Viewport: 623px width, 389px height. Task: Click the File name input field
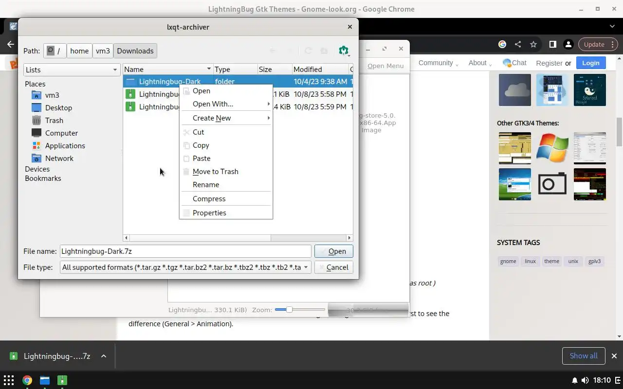click(x=185, y=251)
